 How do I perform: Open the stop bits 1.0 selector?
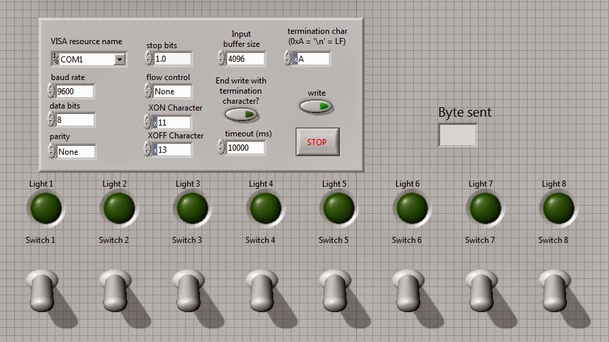click(x=172, y=58)
